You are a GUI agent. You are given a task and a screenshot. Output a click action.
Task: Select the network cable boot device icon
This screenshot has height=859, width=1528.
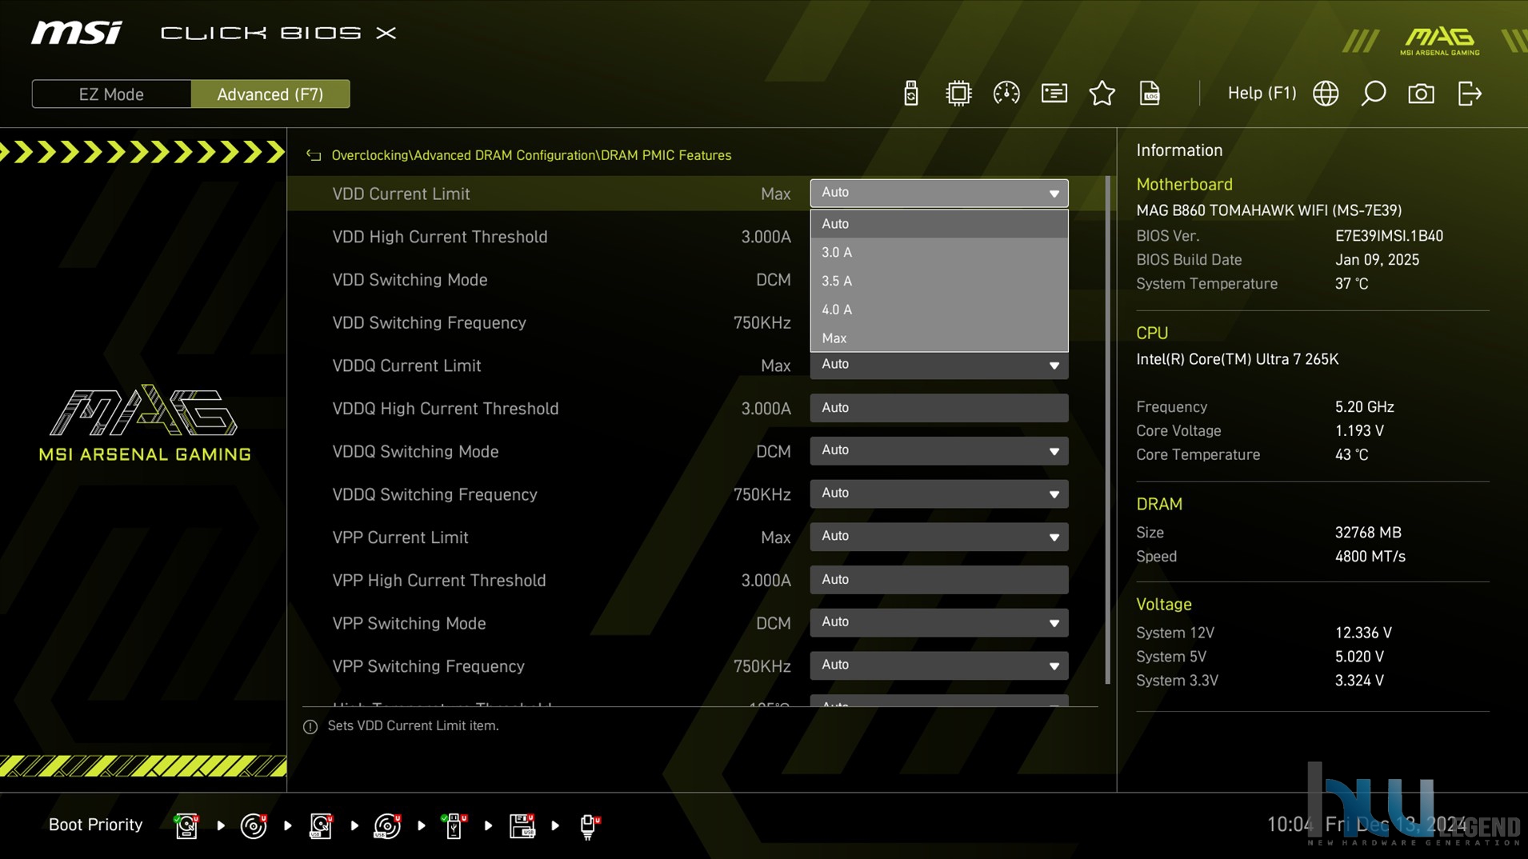589,825
